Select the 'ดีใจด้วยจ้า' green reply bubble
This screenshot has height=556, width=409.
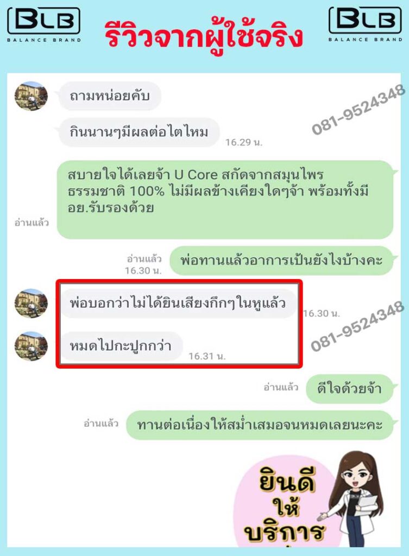click(x=350, y=389)
